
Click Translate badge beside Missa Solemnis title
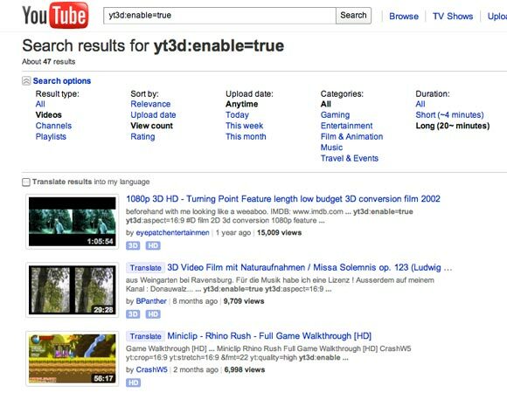click(x=145, y=268)
